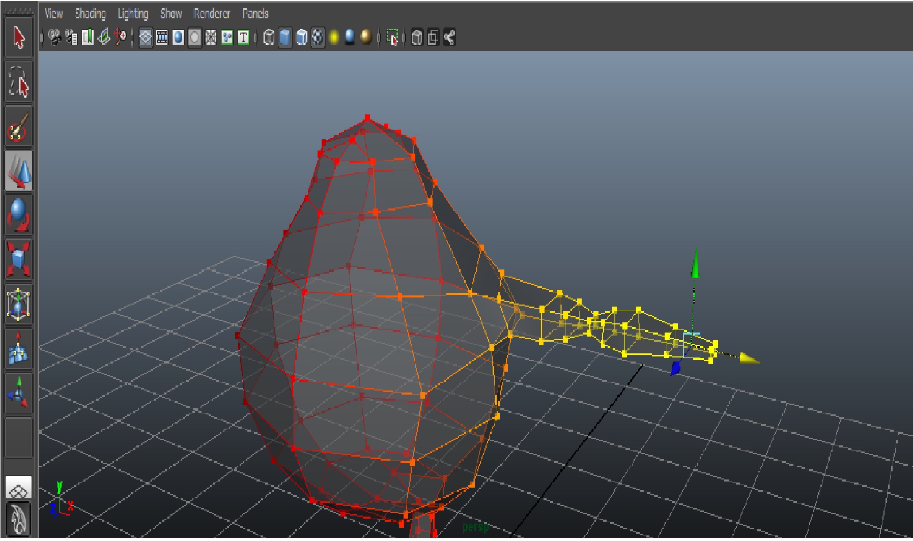The image size is (913, 541).
Task: Toggle Isolate Select icon
Action: (392, 38)
